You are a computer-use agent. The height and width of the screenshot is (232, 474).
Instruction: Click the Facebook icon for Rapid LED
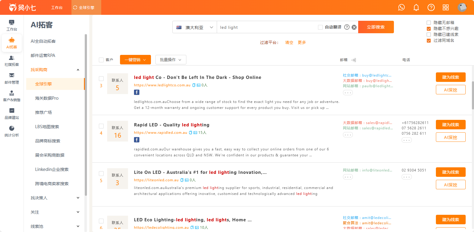[x=137, y=140]
